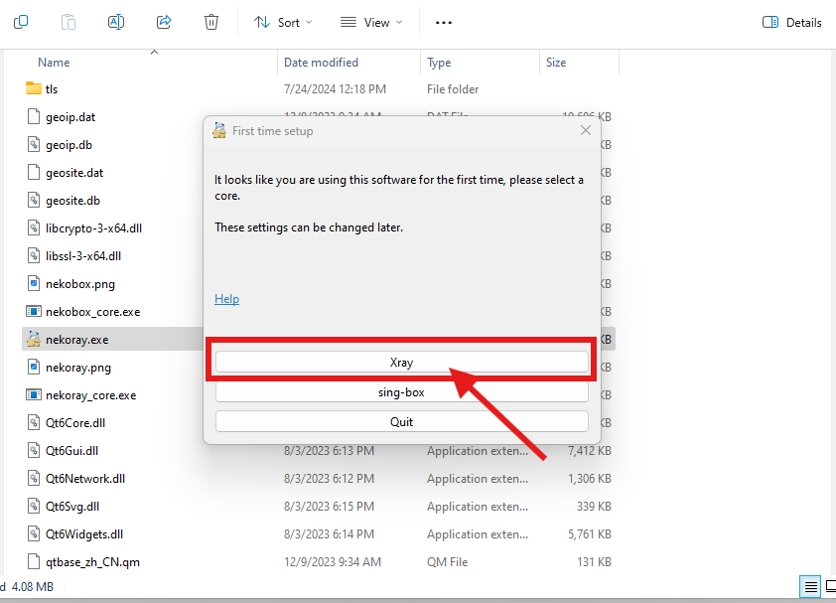
Task: Select the tls folder icon
Action: pos(34,88)
